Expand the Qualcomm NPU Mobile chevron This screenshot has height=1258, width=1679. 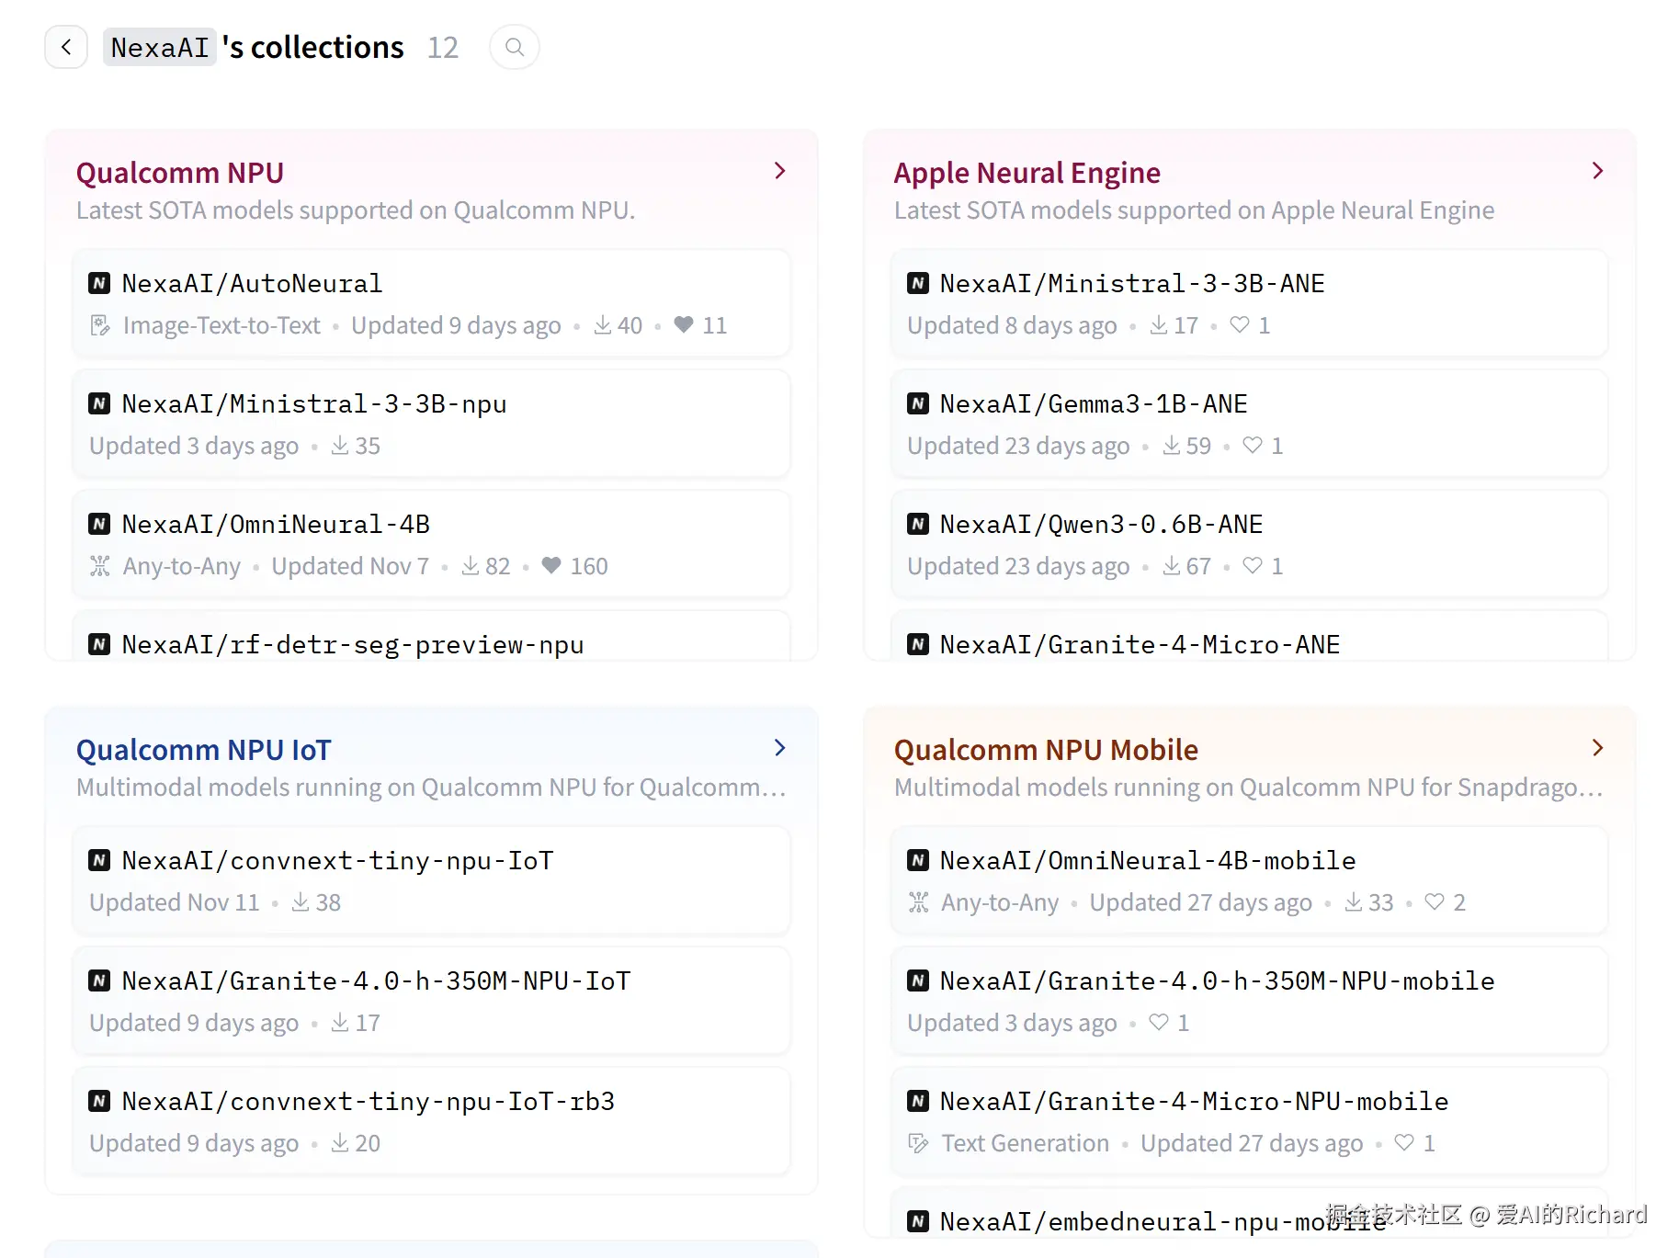coord(1597,748)
